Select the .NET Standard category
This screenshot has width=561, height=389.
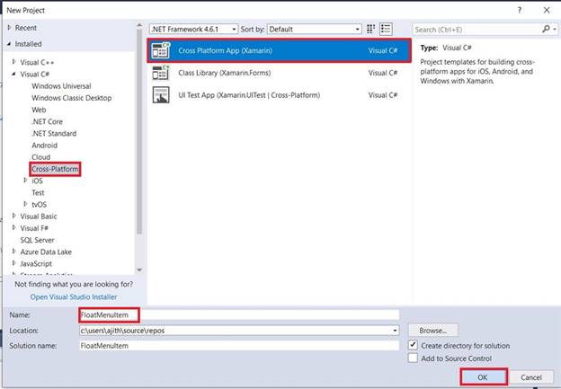[54, 133]
